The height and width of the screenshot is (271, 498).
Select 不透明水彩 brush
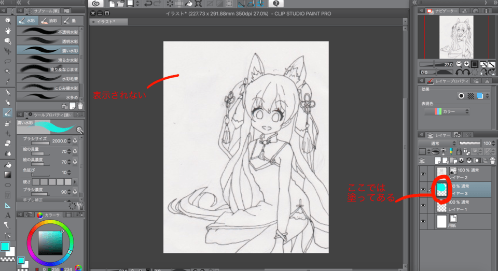(48, 32)
